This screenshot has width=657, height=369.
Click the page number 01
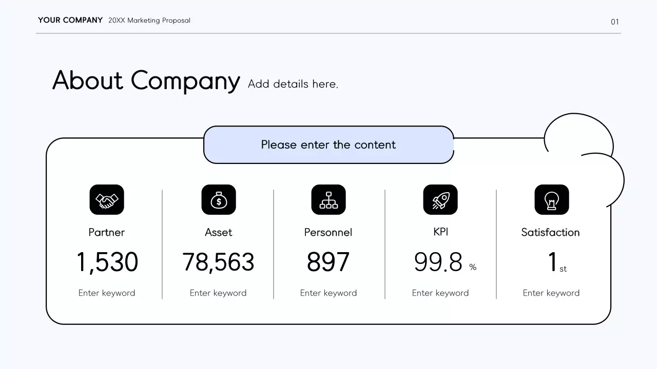tap(615, 22)
